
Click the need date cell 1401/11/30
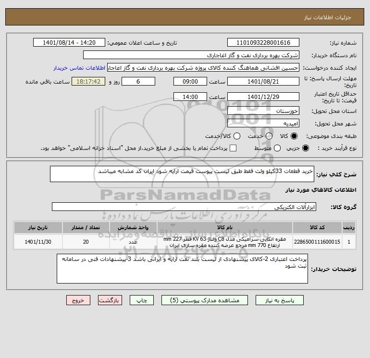[38, 242]
